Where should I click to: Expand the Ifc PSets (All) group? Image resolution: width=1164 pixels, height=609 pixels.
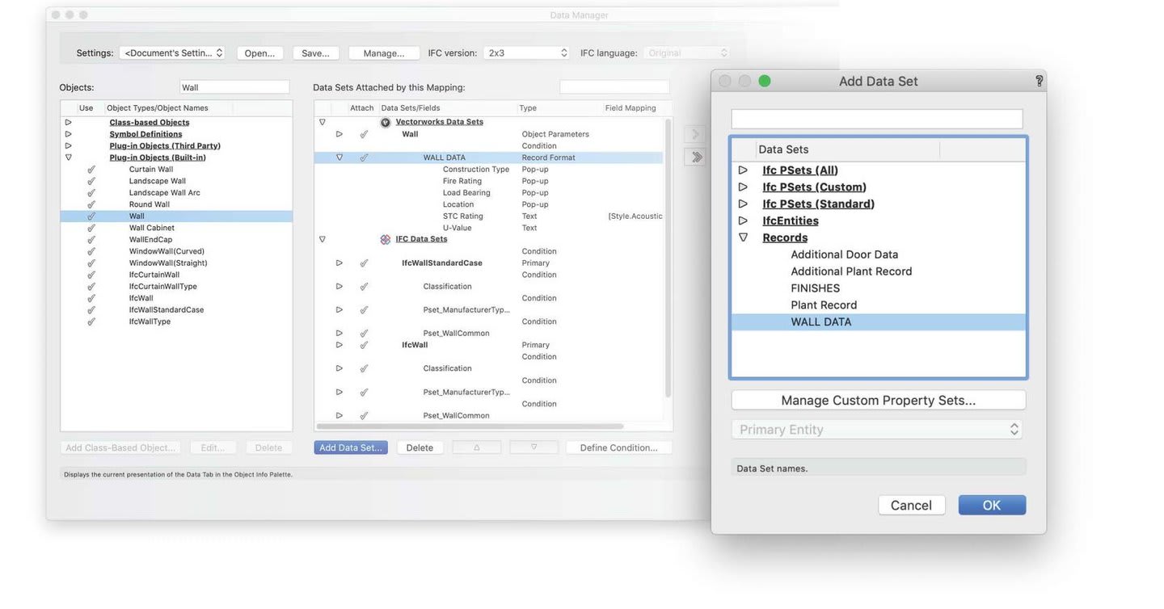click(x=743, y=170)
